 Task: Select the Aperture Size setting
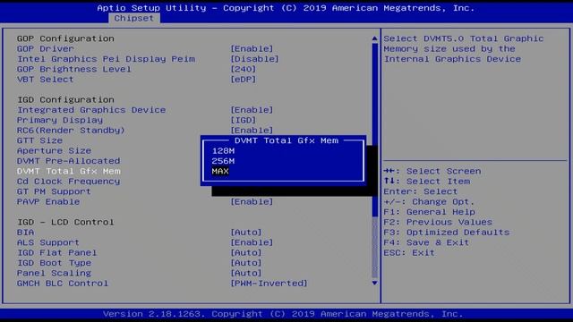click(54, 151)
